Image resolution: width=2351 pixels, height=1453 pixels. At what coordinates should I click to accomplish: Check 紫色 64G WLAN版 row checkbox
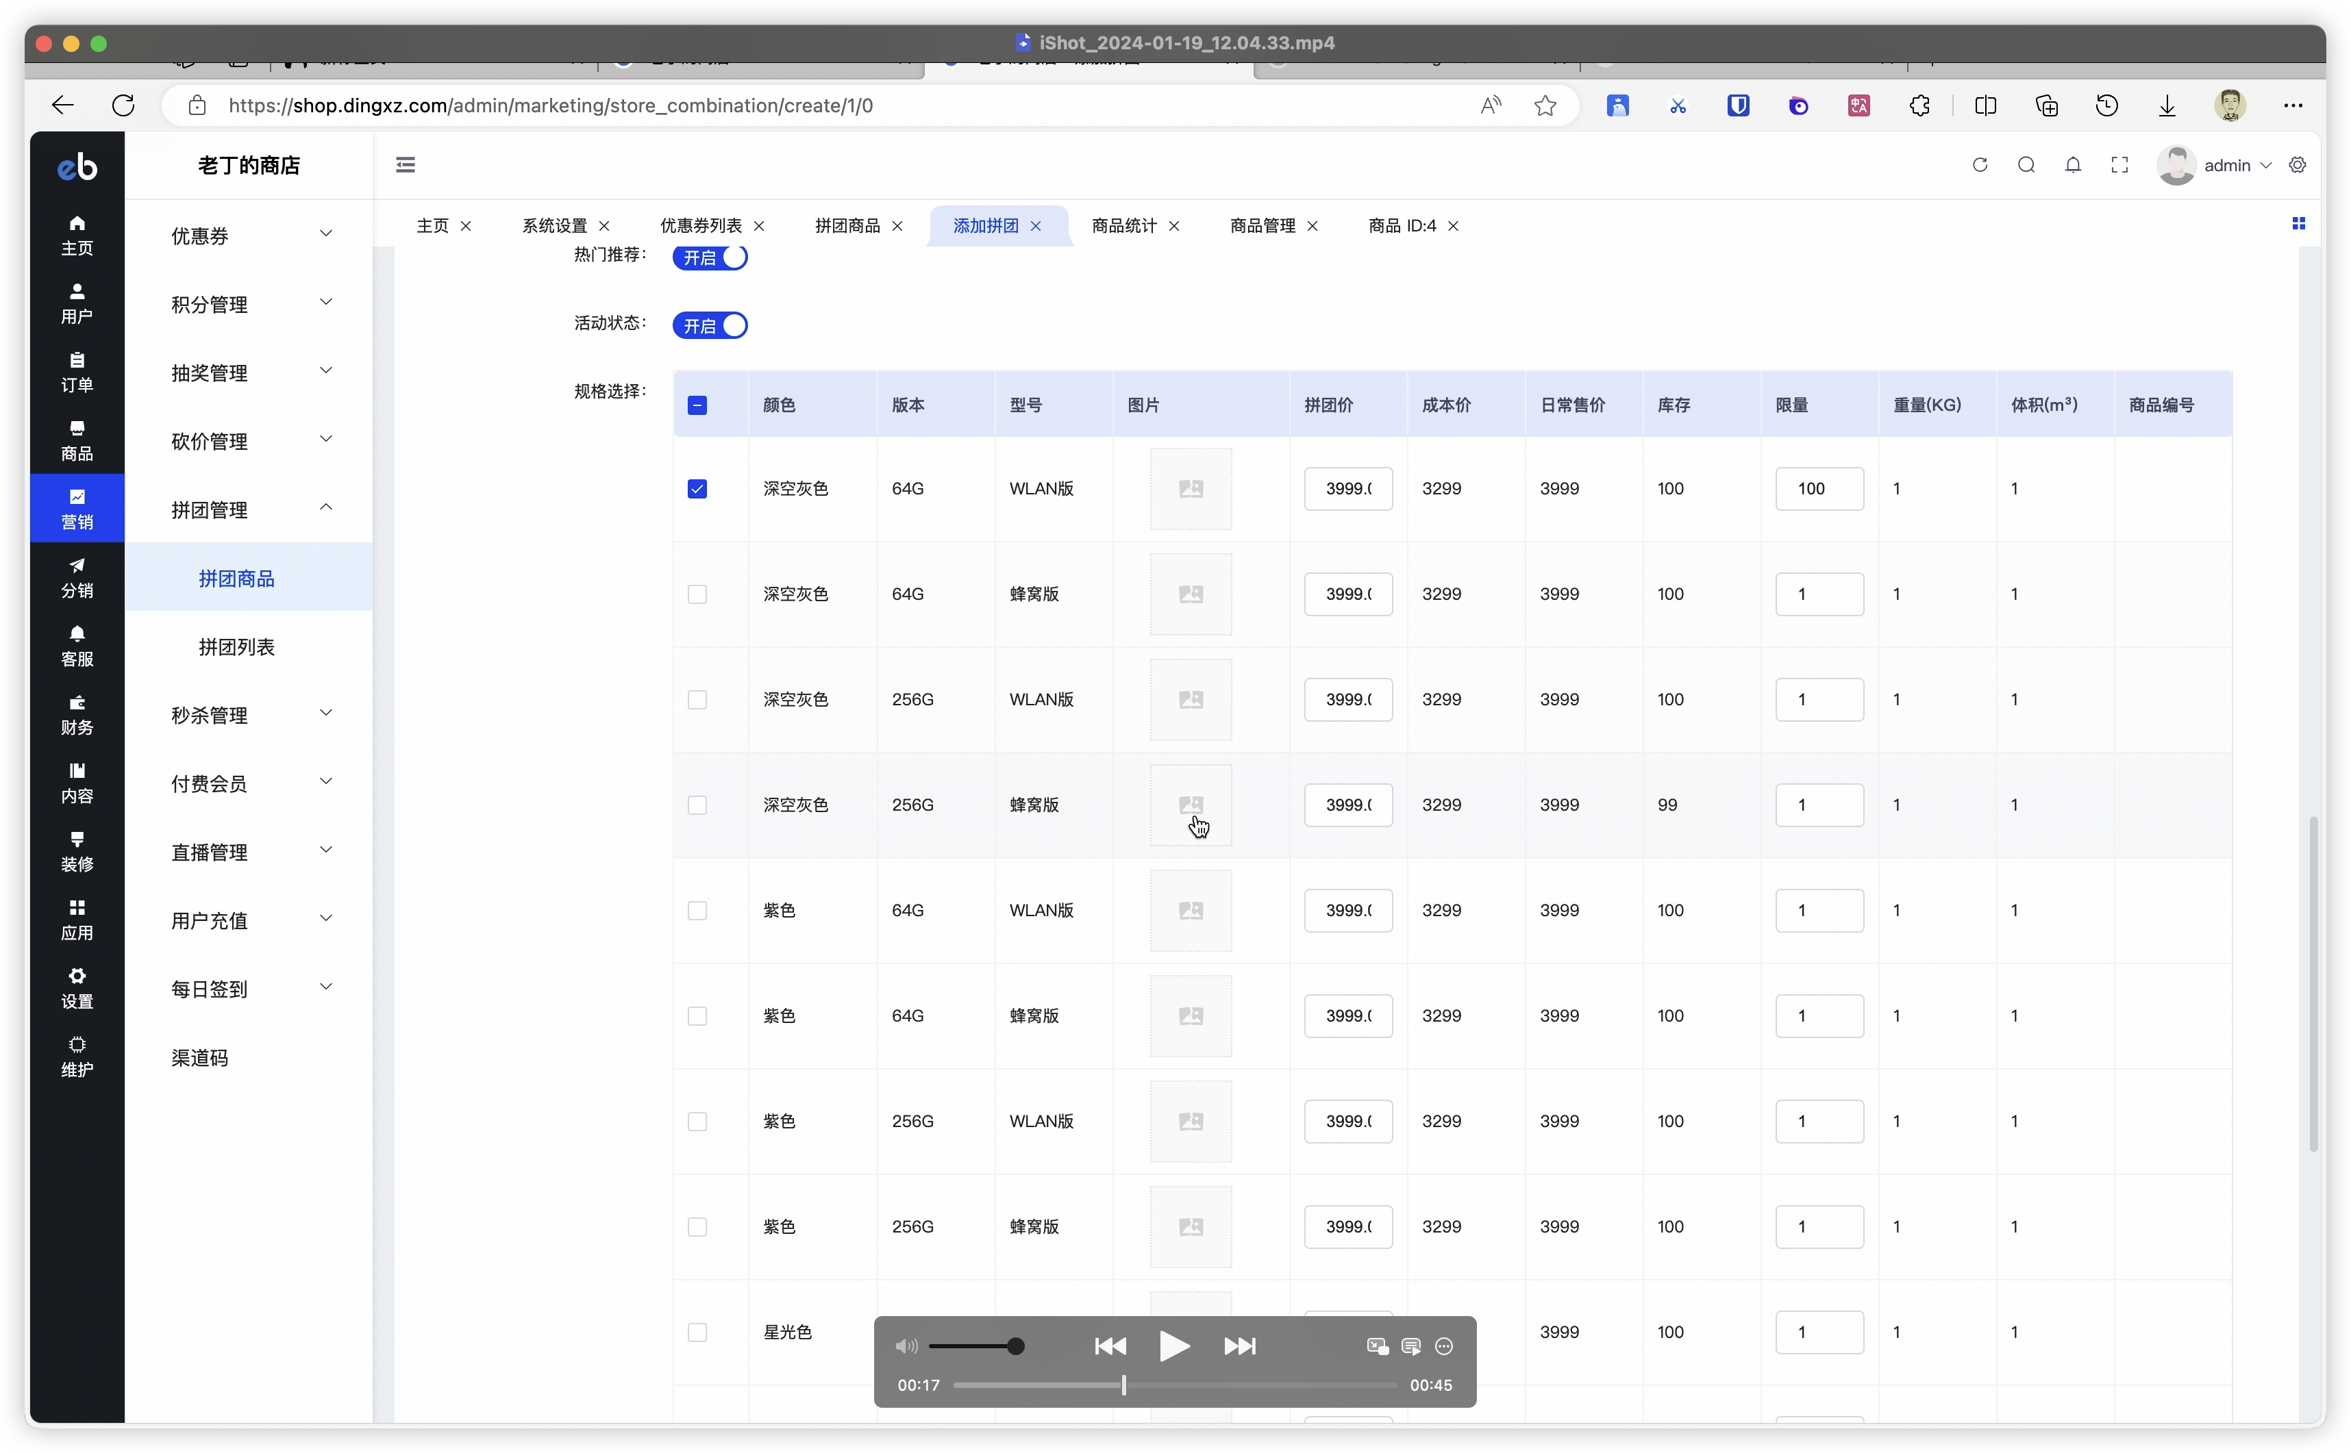698,910
